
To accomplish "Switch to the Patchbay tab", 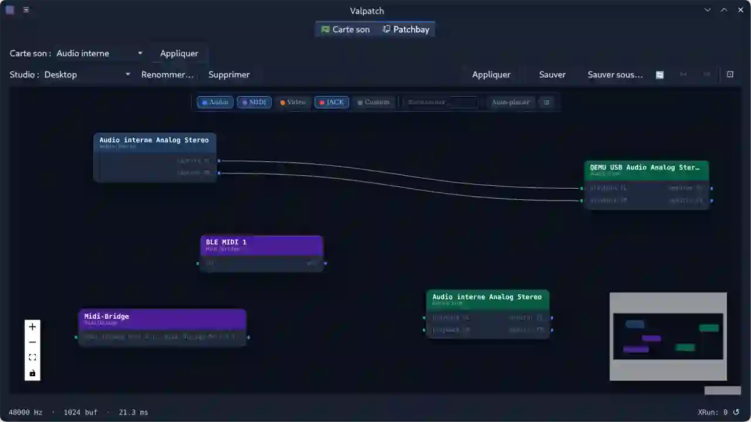I will (x=406, y=29).
